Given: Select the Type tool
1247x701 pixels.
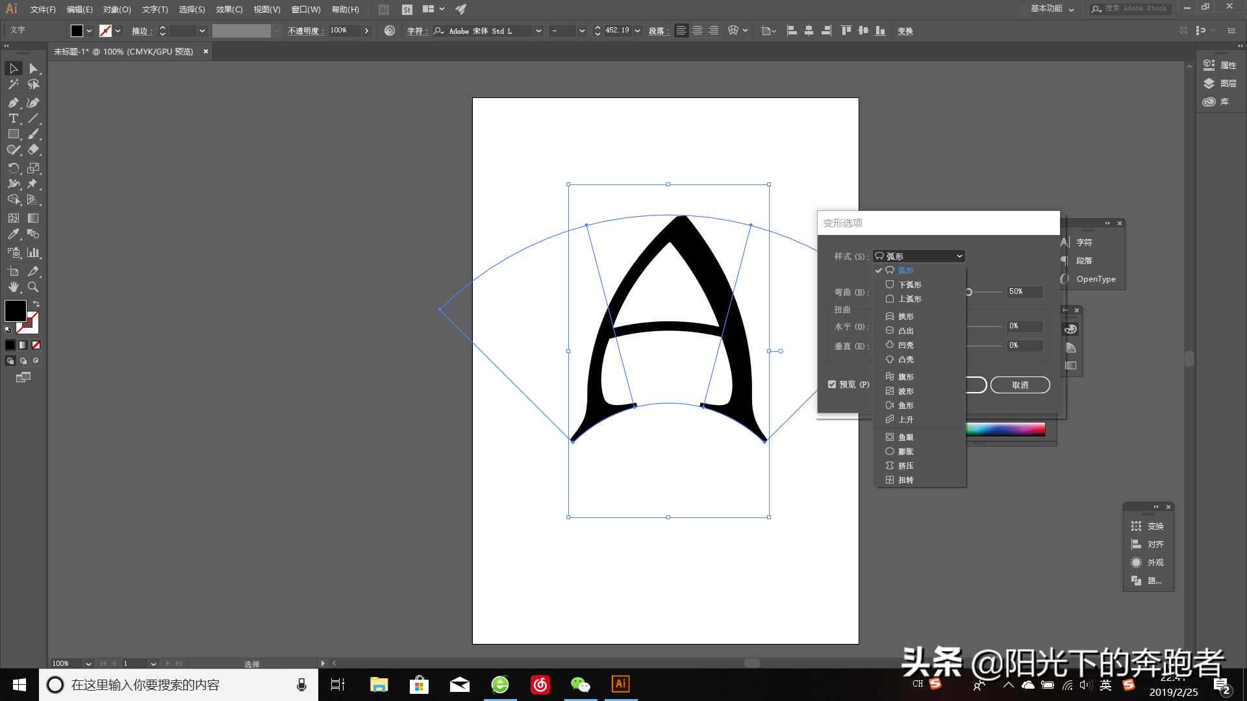Looking at the screenshot, I should click(14, 118).
